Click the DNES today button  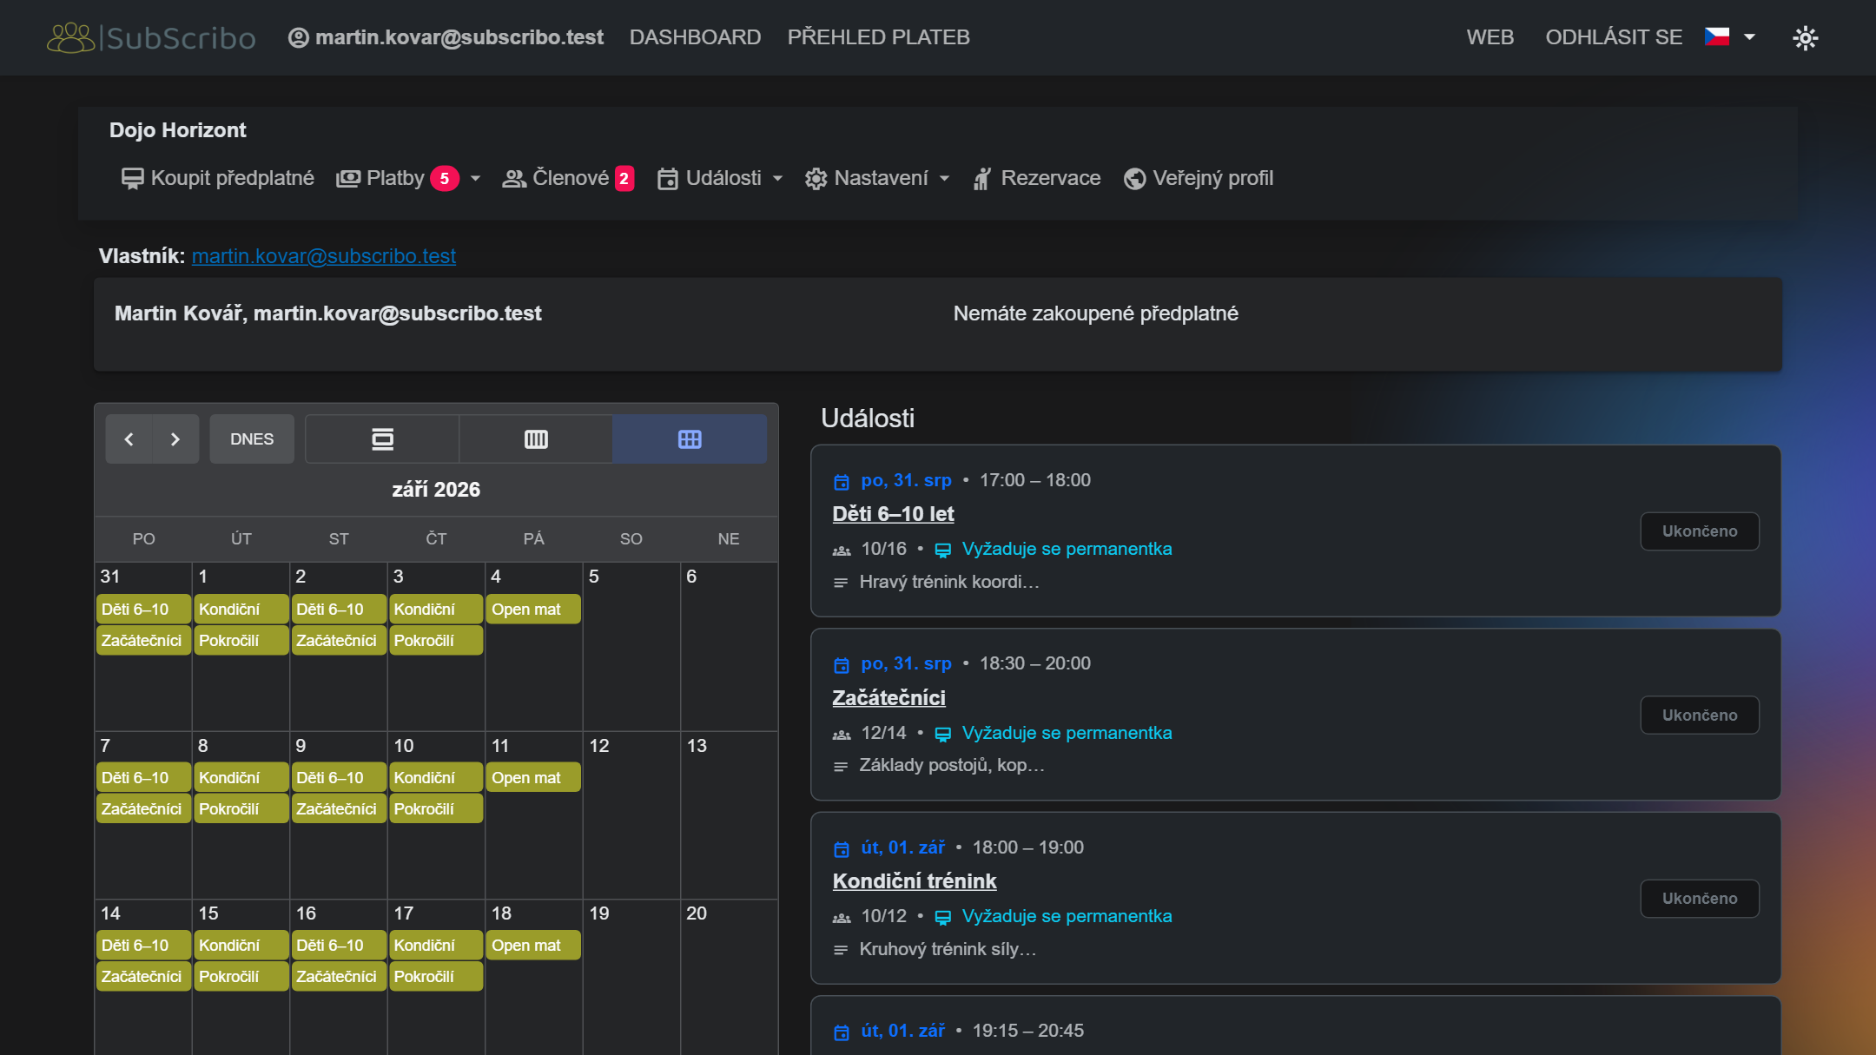(252, 439)
